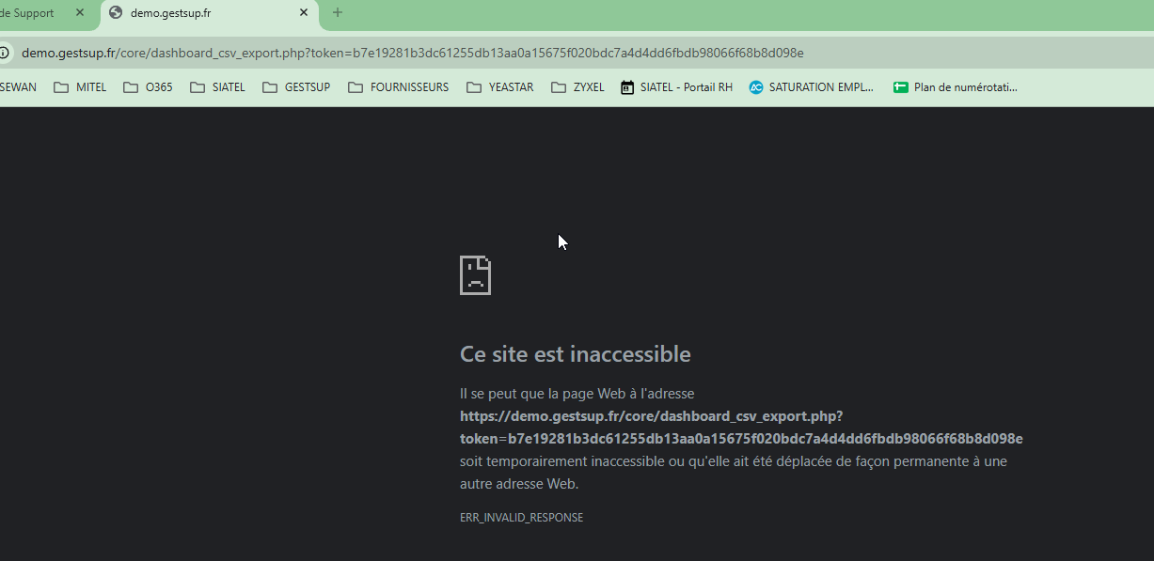Click the 'autre adresse Web.' text line

(519, 484)
